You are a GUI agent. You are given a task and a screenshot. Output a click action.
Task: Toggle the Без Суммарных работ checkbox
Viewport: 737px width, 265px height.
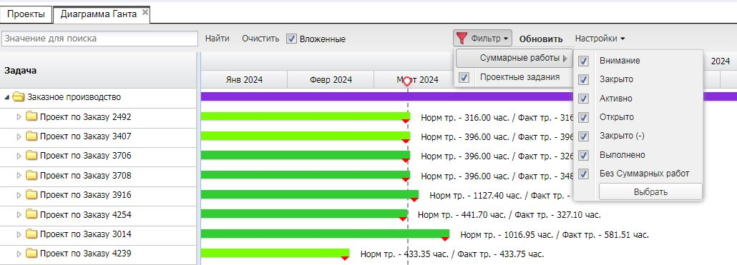pyautogui.click(x=583, y=174)
